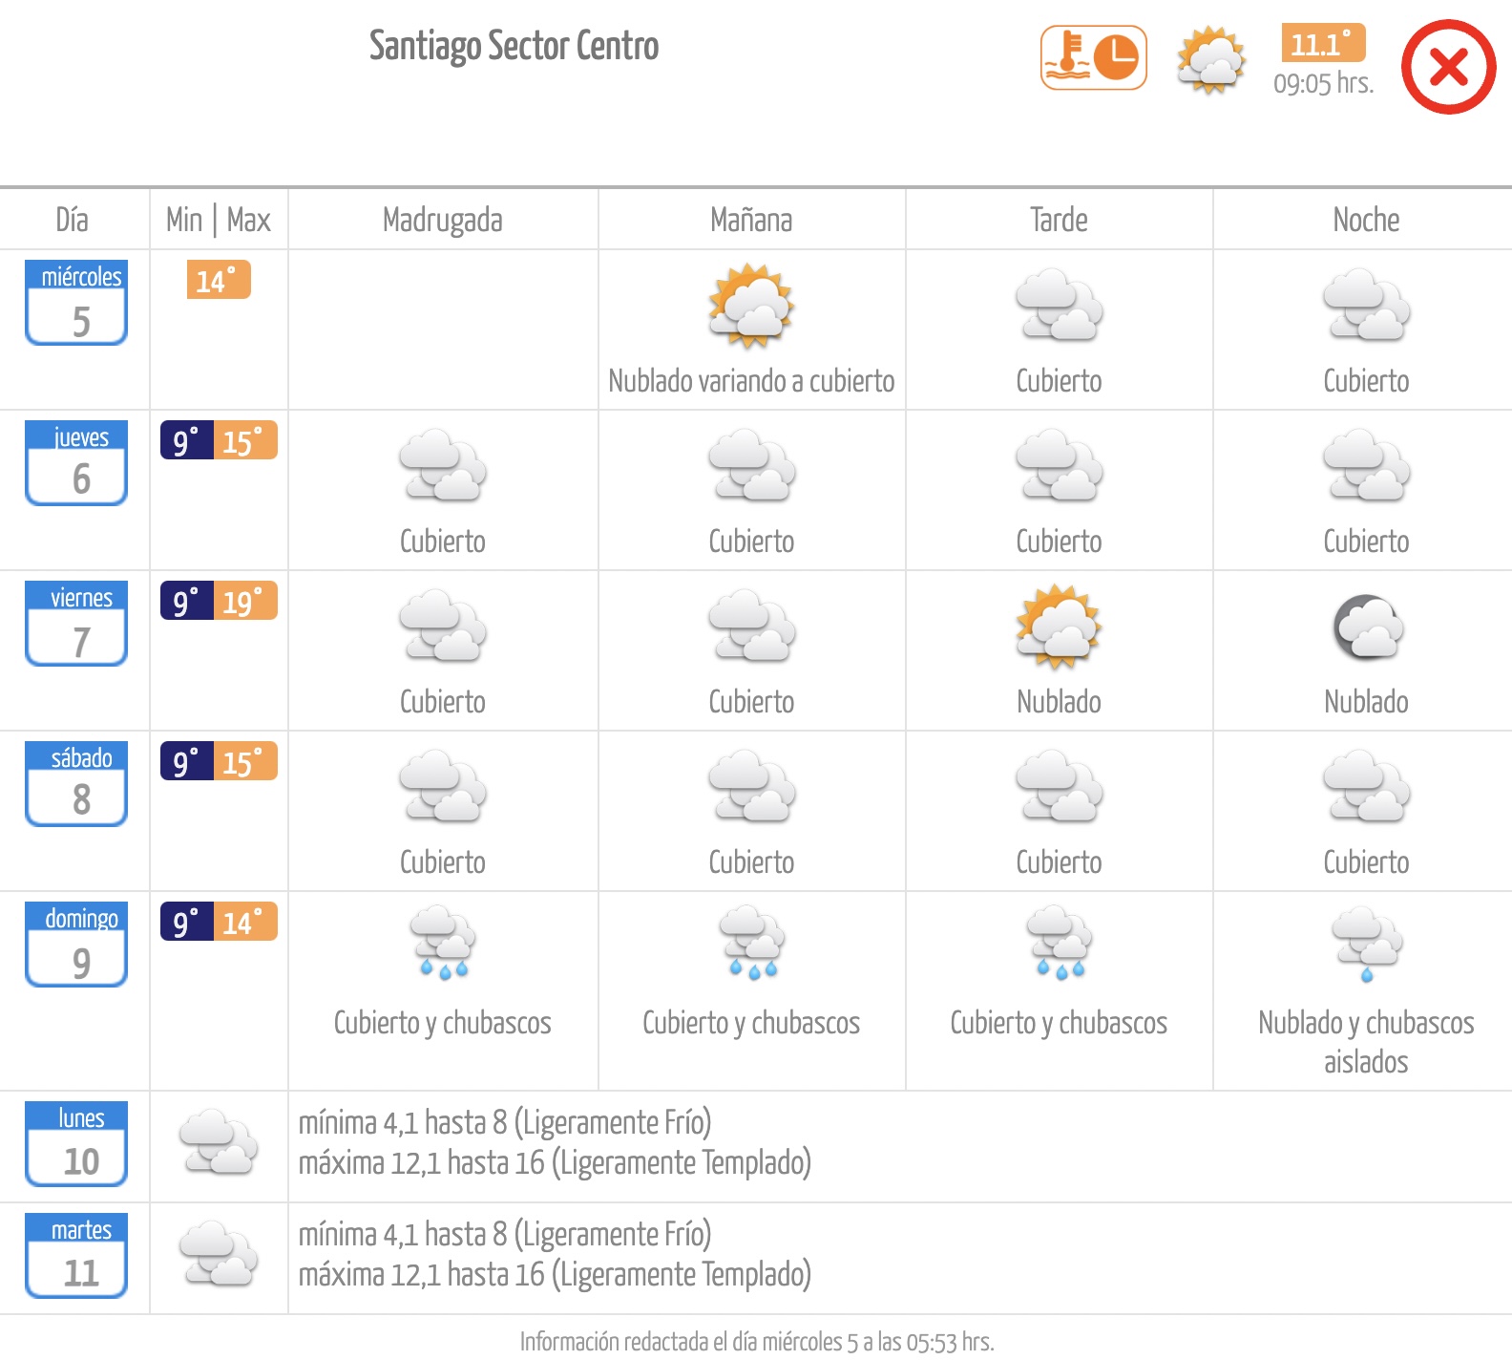
Task: Click domingo Madrugada 'Cubierto y chubascos' label
Action: [443, 1023]
